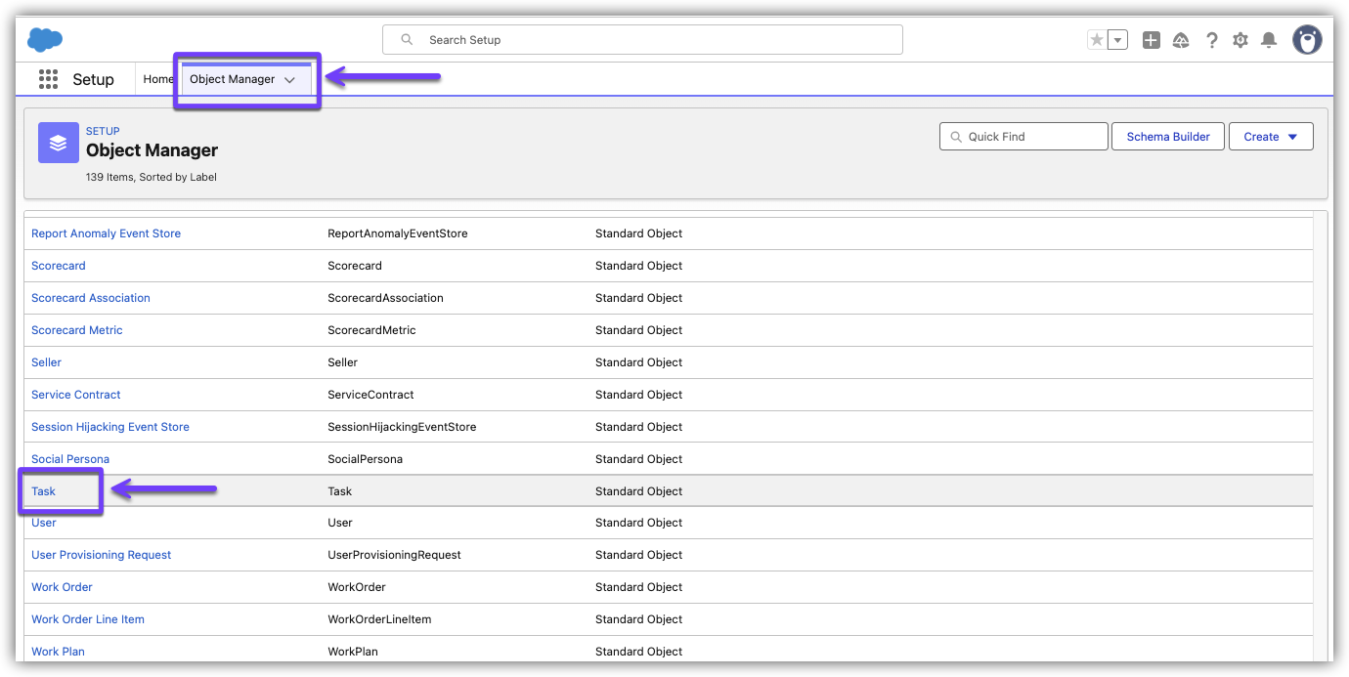Click the Schema Builder button

(x=1168, y=137)
